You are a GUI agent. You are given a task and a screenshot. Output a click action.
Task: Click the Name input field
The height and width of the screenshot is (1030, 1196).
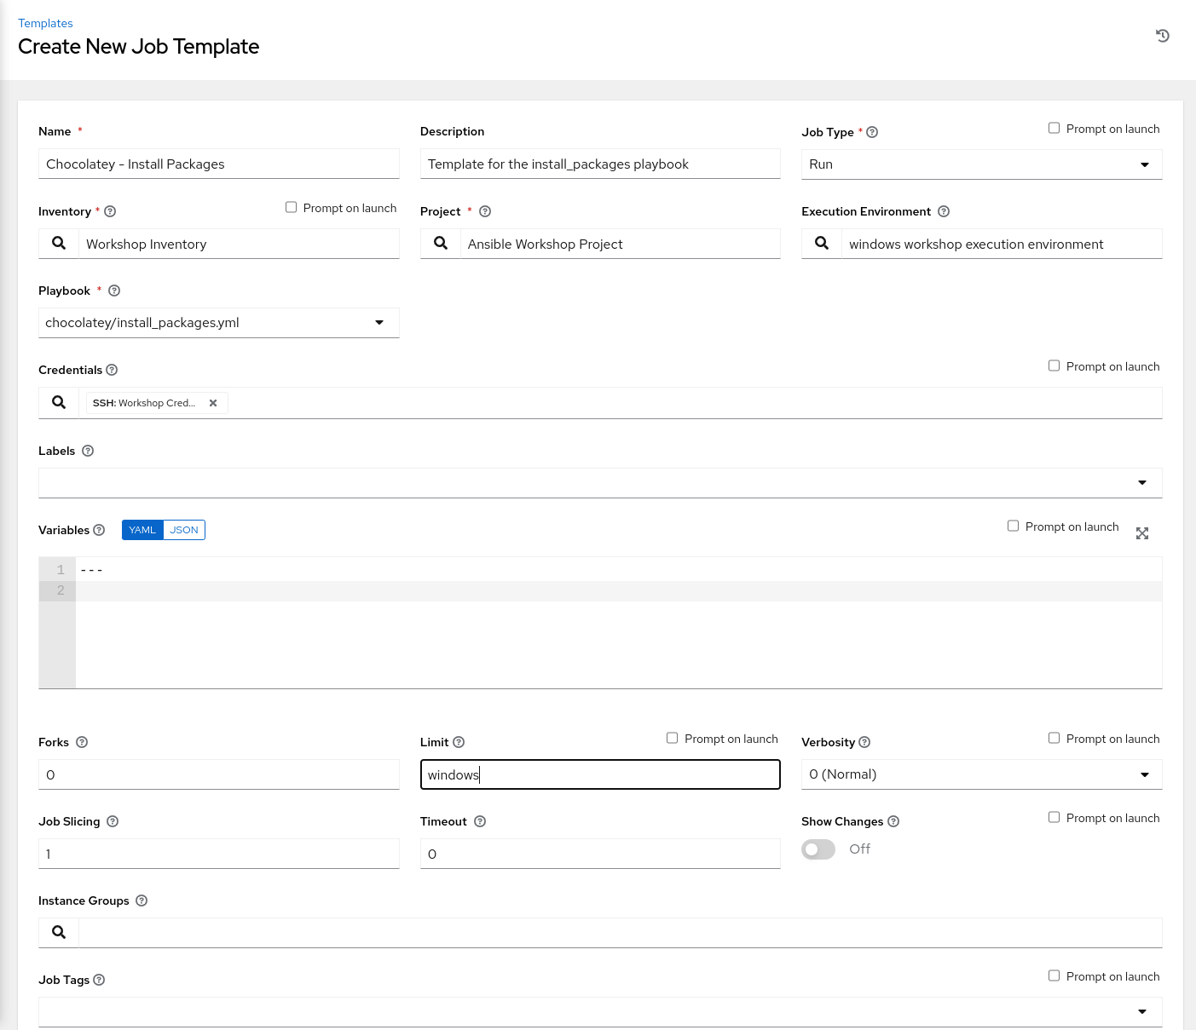(218, 164)
